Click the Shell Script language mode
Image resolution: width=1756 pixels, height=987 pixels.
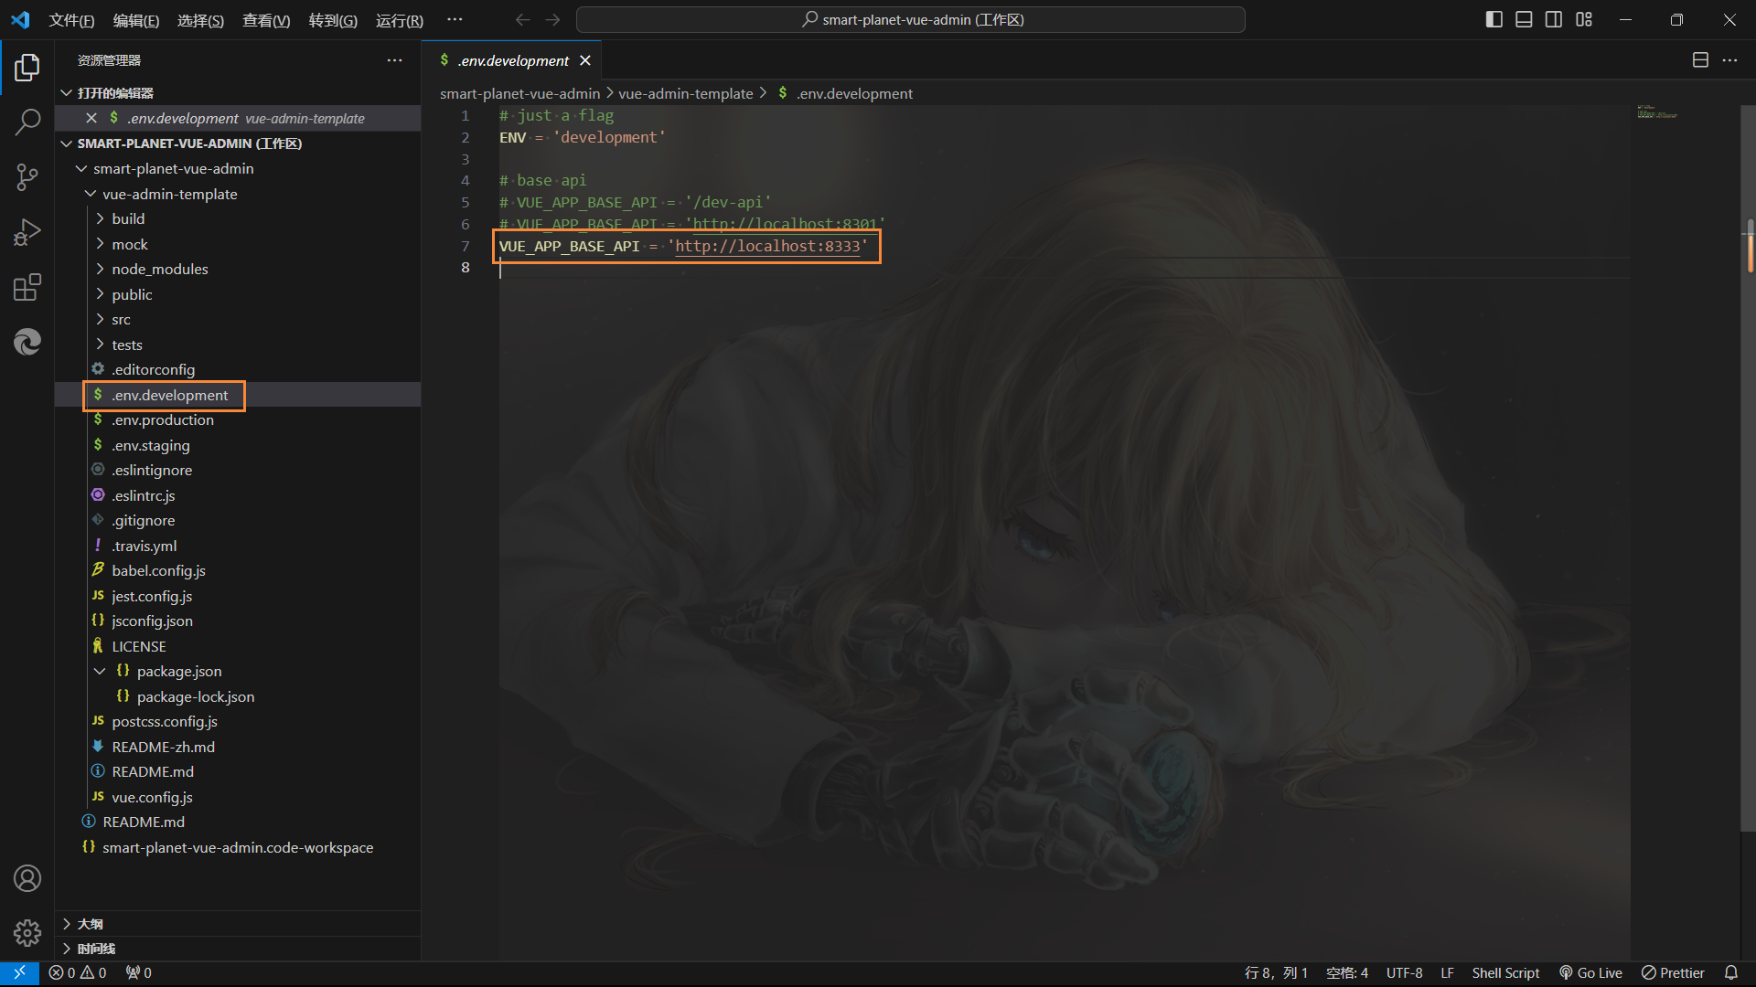[x=1505, y=972]
